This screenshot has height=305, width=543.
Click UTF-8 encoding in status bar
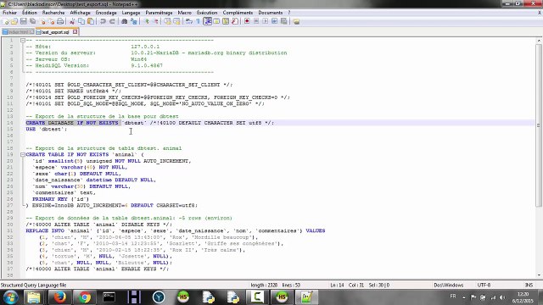point(484,285)
